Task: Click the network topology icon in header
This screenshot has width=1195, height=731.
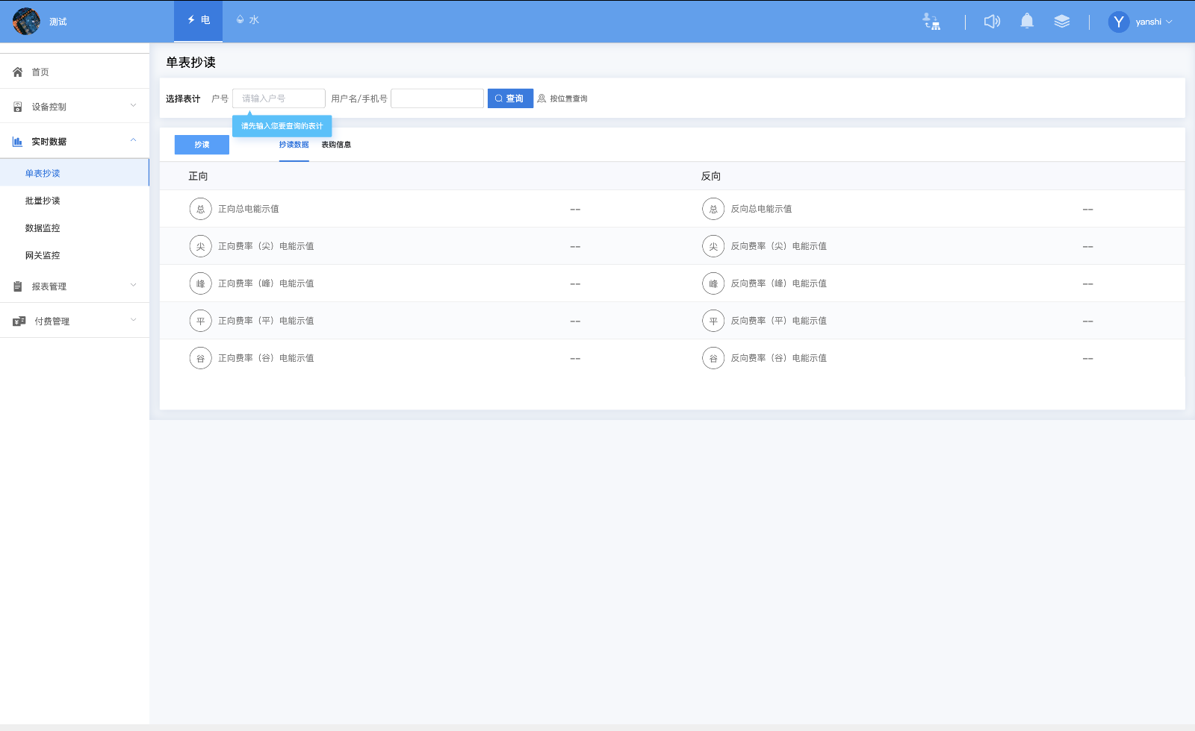Action: [931, 22]
